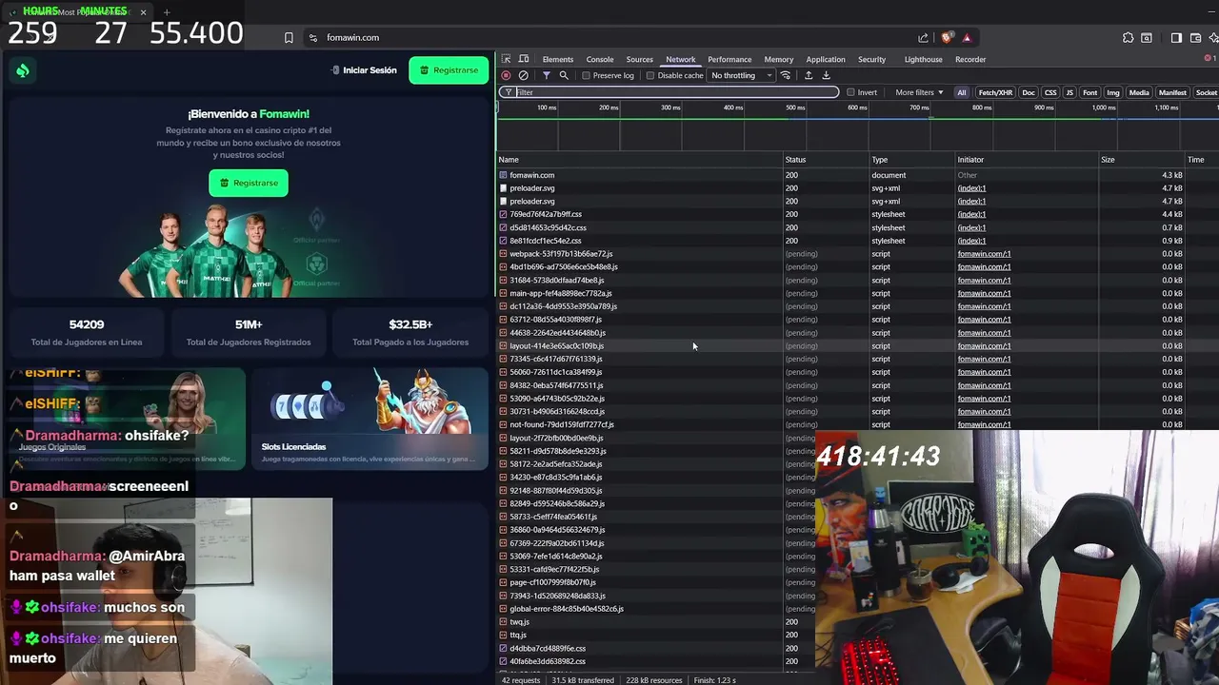Filter requests by JS type
1219x685 pixels.
1069,92
